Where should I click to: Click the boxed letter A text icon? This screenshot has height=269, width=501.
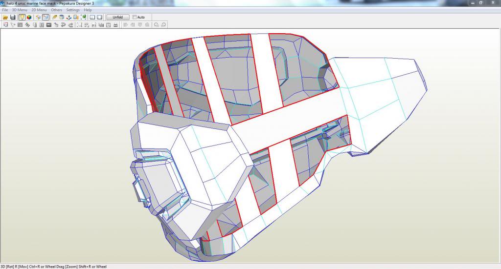click(108, 25)
